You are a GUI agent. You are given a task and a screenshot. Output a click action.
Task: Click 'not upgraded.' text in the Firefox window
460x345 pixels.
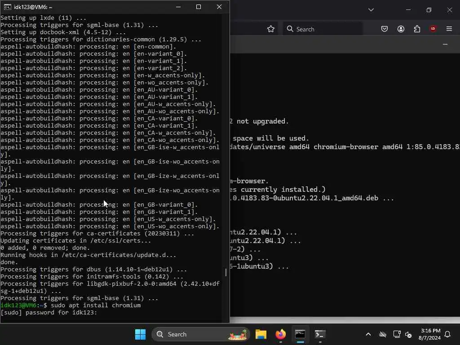tap(262, 121)
